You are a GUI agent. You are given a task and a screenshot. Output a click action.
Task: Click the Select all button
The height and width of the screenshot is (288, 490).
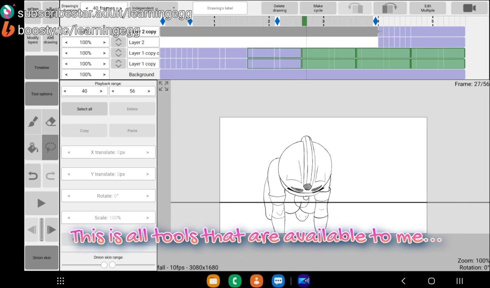click(84, 109)
